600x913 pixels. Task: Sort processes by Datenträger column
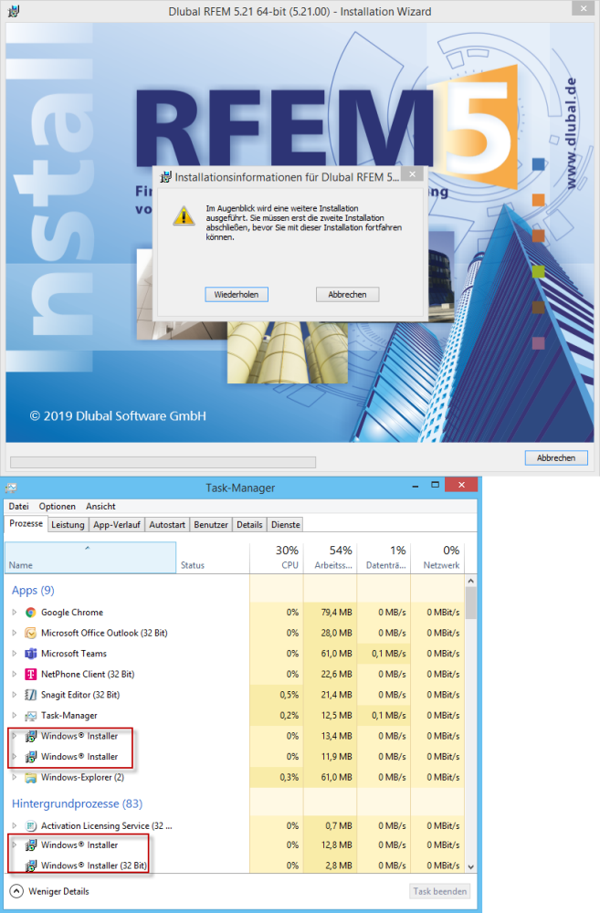point(384,558)
